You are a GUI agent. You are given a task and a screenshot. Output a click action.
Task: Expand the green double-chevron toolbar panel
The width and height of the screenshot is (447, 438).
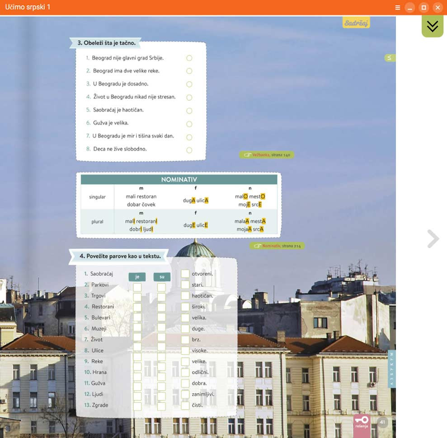coord(432,27)
